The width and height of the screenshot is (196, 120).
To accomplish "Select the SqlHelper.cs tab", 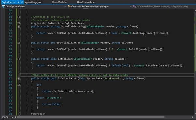I will tap(8, 2).
